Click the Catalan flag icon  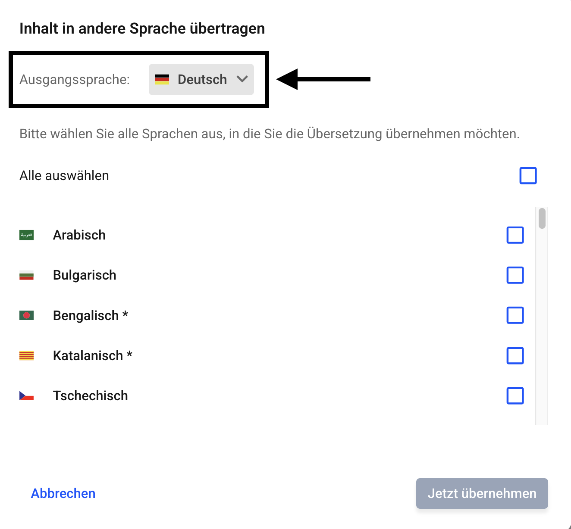[x=27, y=356]
